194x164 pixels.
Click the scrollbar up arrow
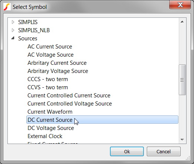coord(182,22)
